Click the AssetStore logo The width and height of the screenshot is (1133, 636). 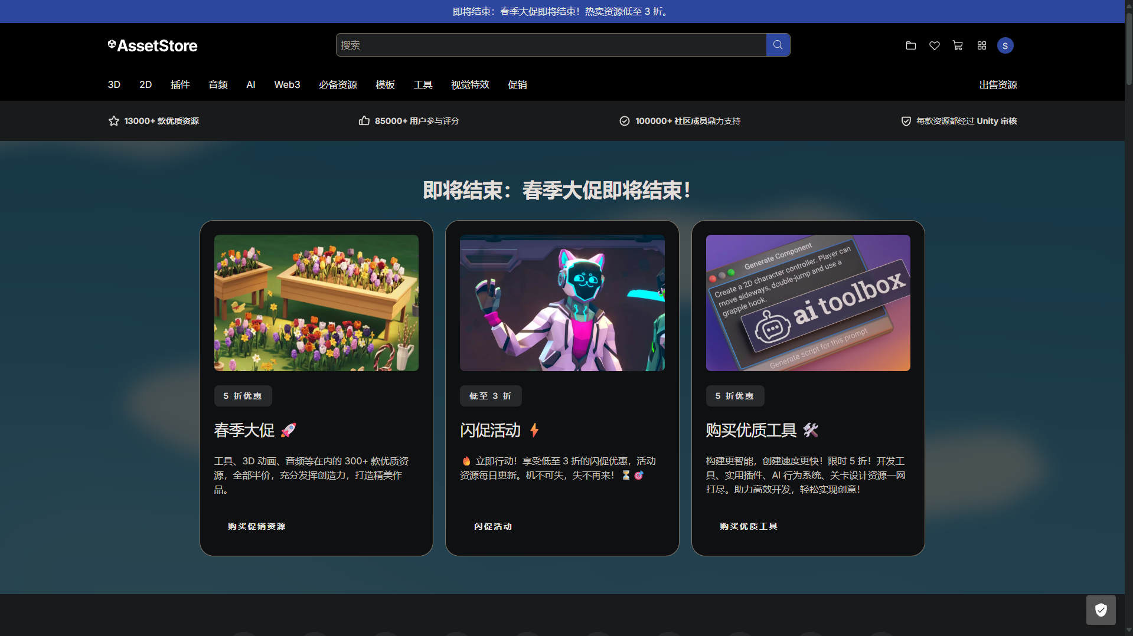152,45
